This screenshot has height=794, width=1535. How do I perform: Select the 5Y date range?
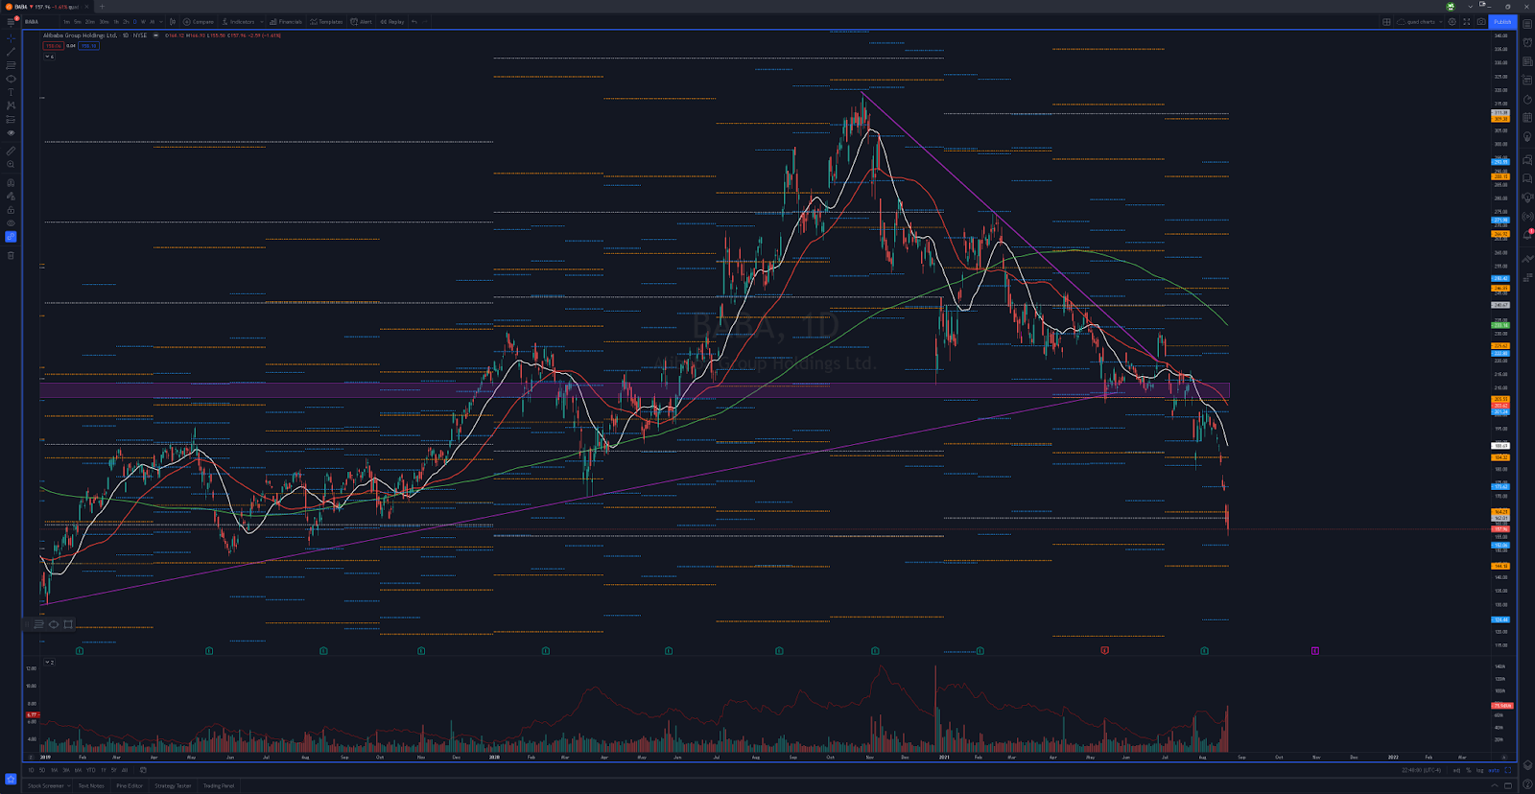coord(113,770)
